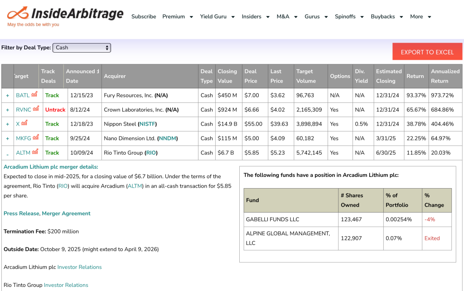
Task: Expand the RVNC deal row
Action: point(7,110)
